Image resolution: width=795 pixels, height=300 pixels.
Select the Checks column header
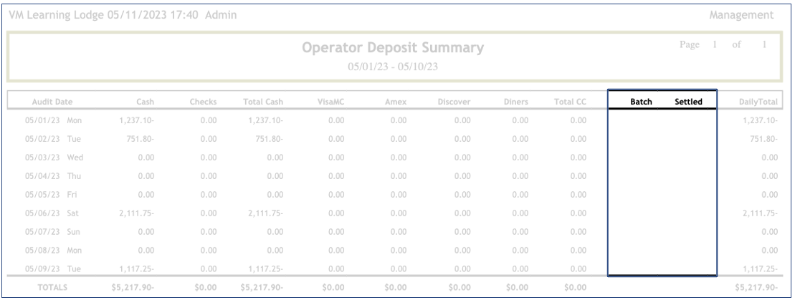[203, 102]
